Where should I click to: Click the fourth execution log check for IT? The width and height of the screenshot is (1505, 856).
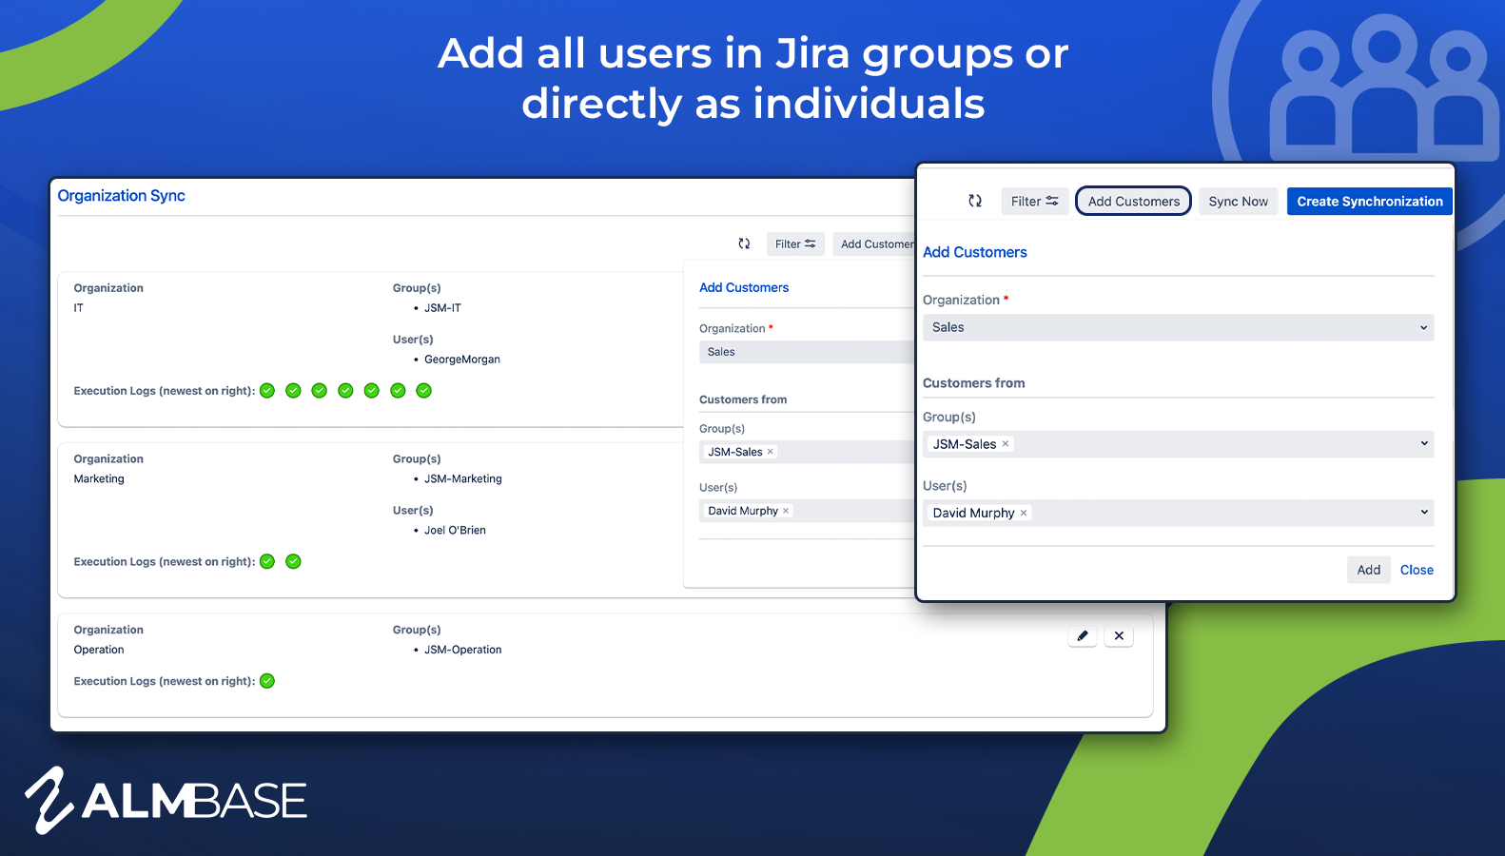345,390
